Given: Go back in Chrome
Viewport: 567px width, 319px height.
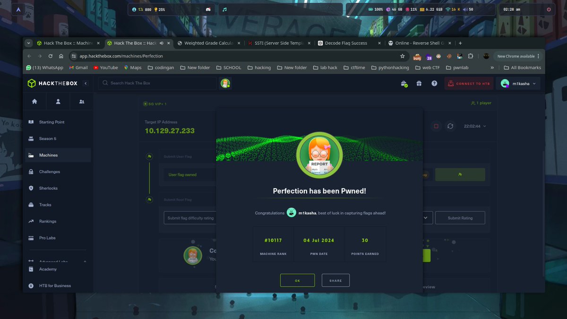Looking at the screenshot, I should (x=29, y=56).
